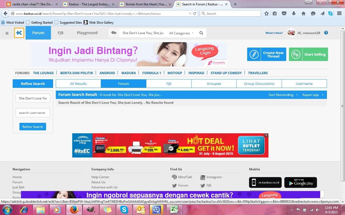
Task: Open the Firefox hamburger menu
Action: 339,13
